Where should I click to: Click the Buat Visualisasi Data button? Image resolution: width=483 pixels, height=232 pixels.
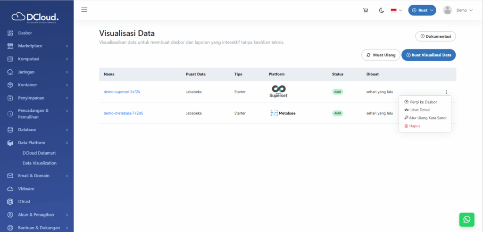428,55
